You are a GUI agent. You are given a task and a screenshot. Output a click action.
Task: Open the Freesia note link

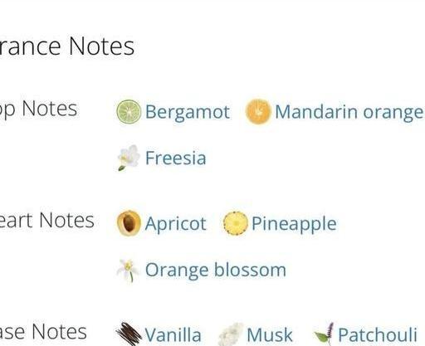point(176,158)
